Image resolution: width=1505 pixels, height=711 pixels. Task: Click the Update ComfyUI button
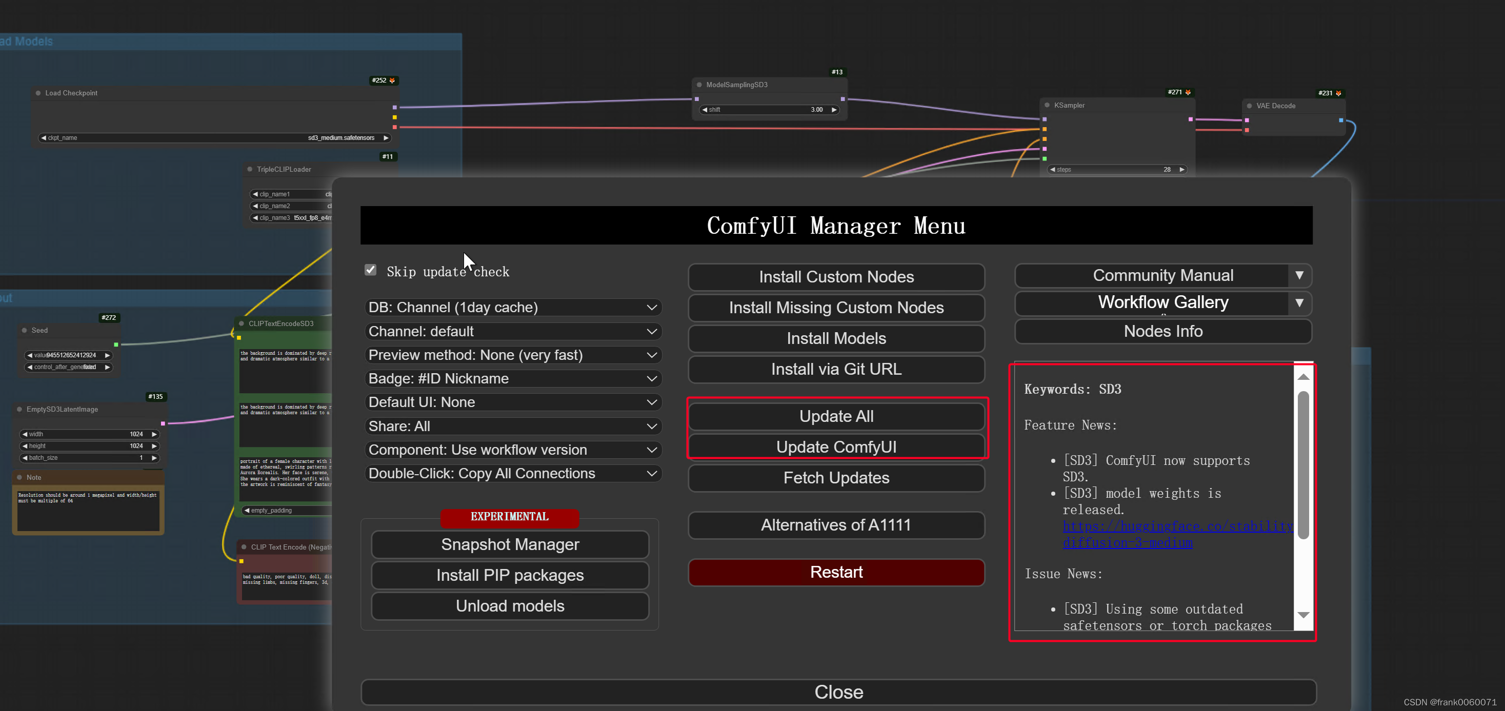coord(835,447)
